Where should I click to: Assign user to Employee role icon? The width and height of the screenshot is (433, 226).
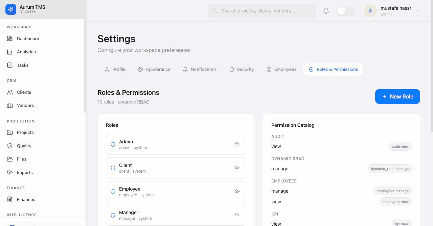(x=237, y=192)
